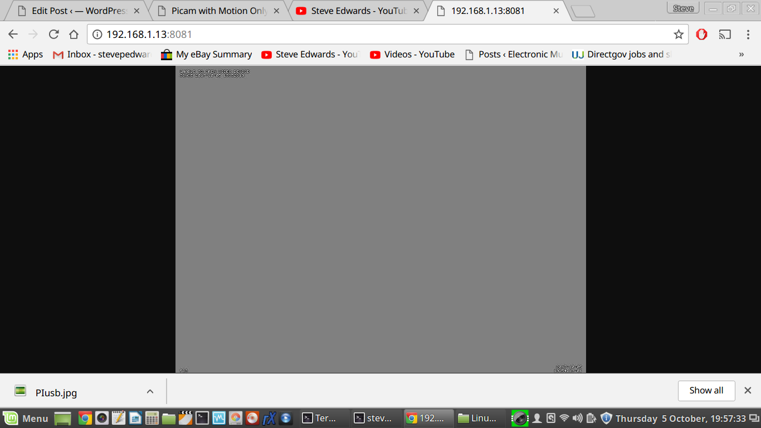Go back to the previous page
This screenshot has width=761, height=428.
tap(13, 35)
